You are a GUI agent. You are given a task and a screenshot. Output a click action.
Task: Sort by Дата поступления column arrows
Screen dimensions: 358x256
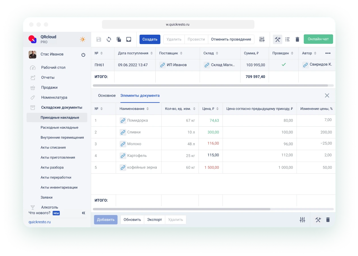click(152, 53)
